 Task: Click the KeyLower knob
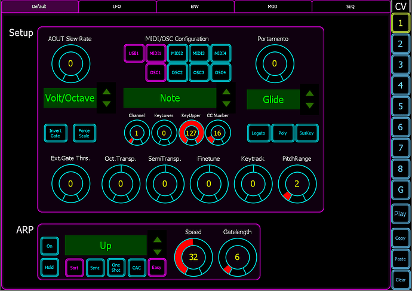point(164,133)
